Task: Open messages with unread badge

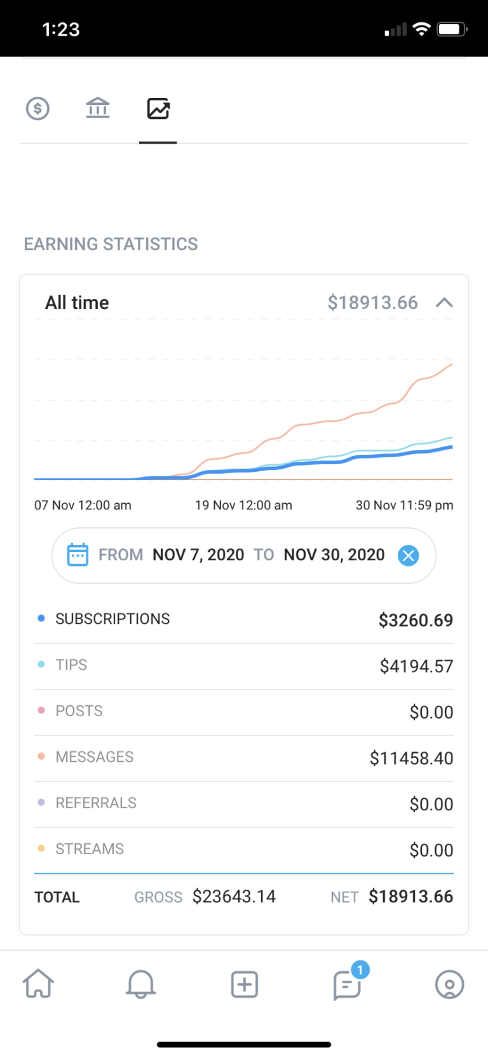Action: pyautogui.click(x=347, y=984)
